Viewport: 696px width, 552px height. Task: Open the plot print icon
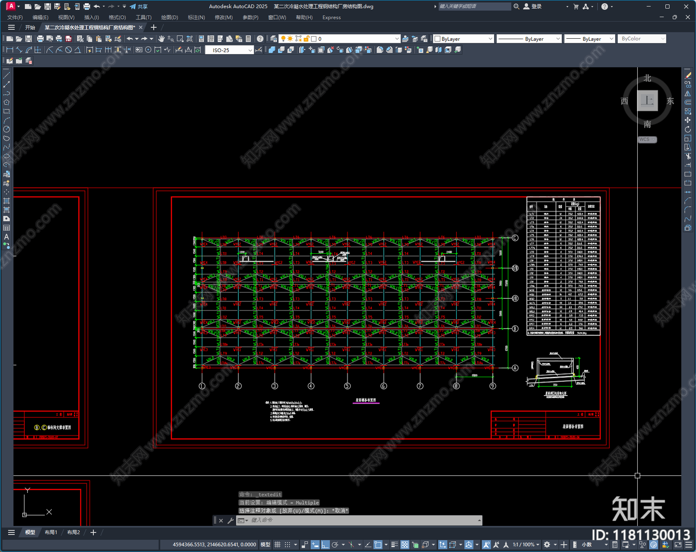[40, 39]
